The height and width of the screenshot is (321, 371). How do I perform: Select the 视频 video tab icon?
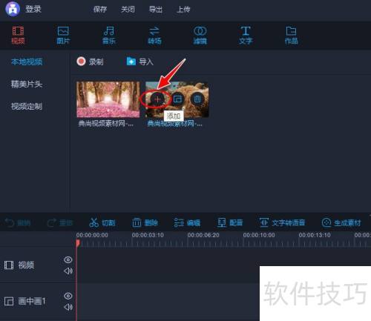coord(18,35)
